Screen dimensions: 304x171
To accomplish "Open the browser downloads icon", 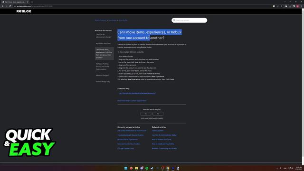I will pyautogui.click(x=290, y=6).
